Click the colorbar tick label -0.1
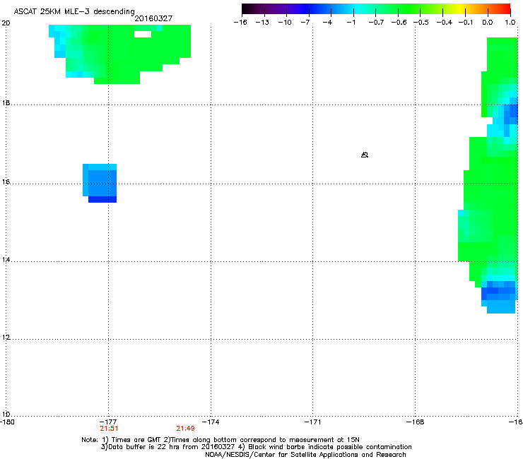 coord(466,23)
